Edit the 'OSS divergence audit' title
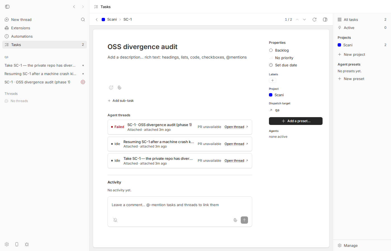 pos(142,47)
